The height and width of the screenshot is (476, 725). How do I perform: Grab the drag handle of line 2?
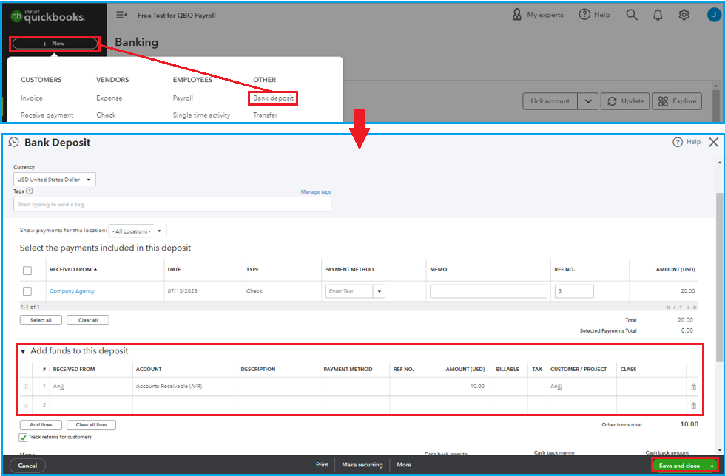coord(25,405)
